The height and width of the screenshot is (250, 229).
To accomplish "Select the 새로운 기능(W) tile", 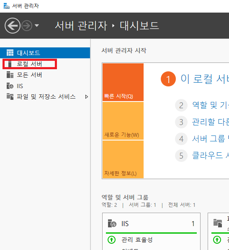I will tap(123, 121).
